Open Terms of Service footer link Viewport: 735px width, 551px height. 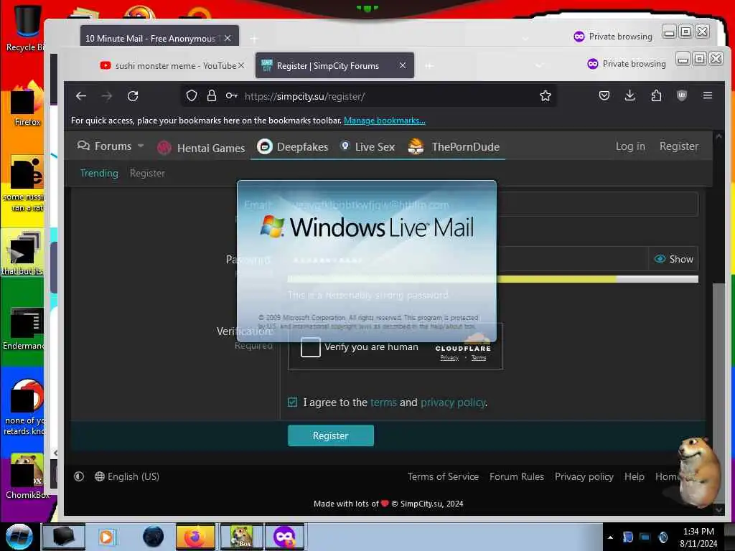point(443,476)
